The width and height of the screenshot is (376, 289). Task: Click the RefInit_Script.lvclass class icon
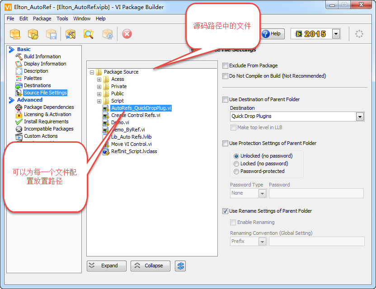click(x=106, y=151)
